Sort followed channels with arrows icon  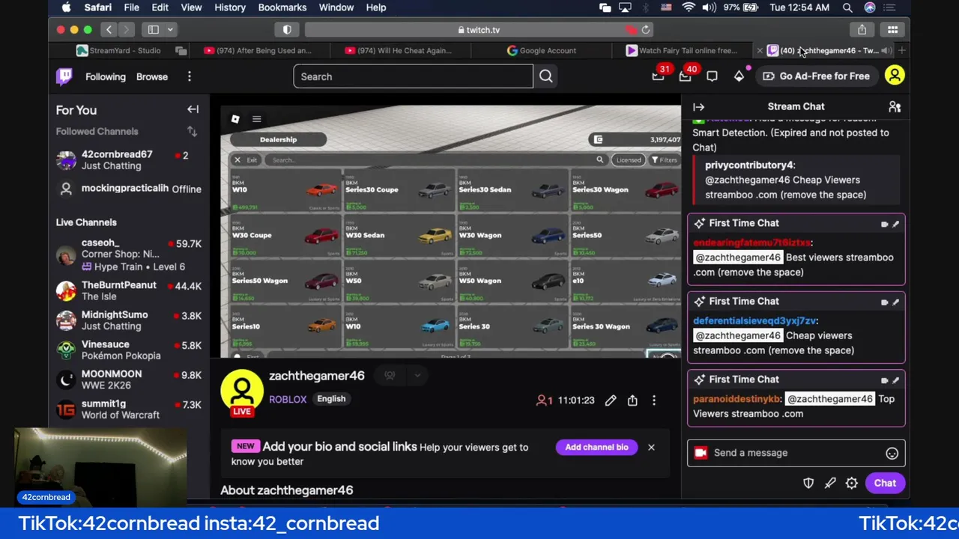point(192,131)
